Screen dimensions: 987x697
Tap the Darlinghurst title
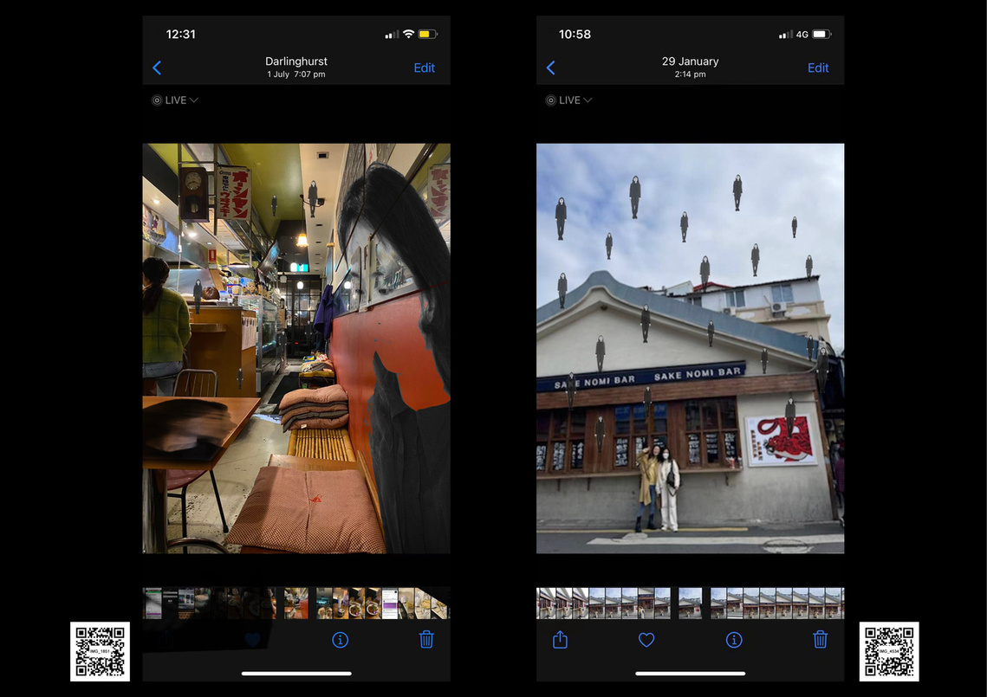[x=295, y=61]
